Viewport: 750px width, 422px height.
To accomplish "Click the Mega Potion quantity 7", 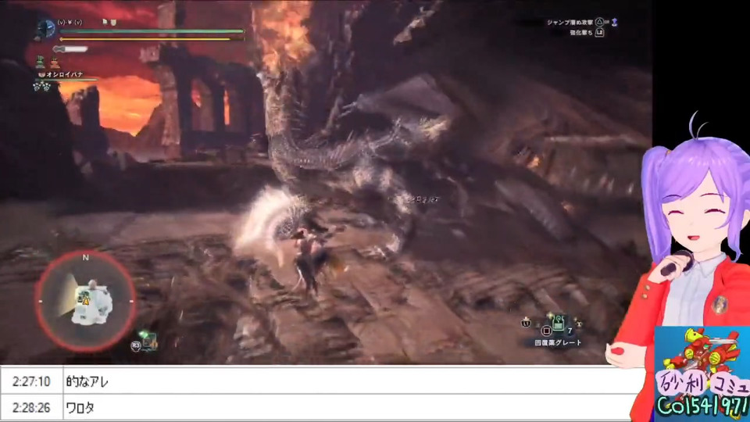I will pos(570,331).
